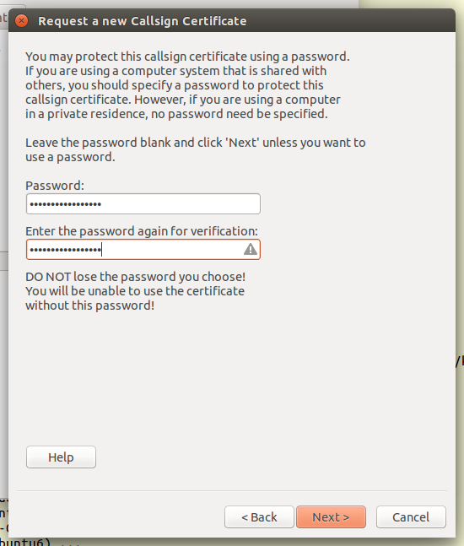Cancel the certificate request
The height and width of the screenshot is (546, 464).
(411, 516)
